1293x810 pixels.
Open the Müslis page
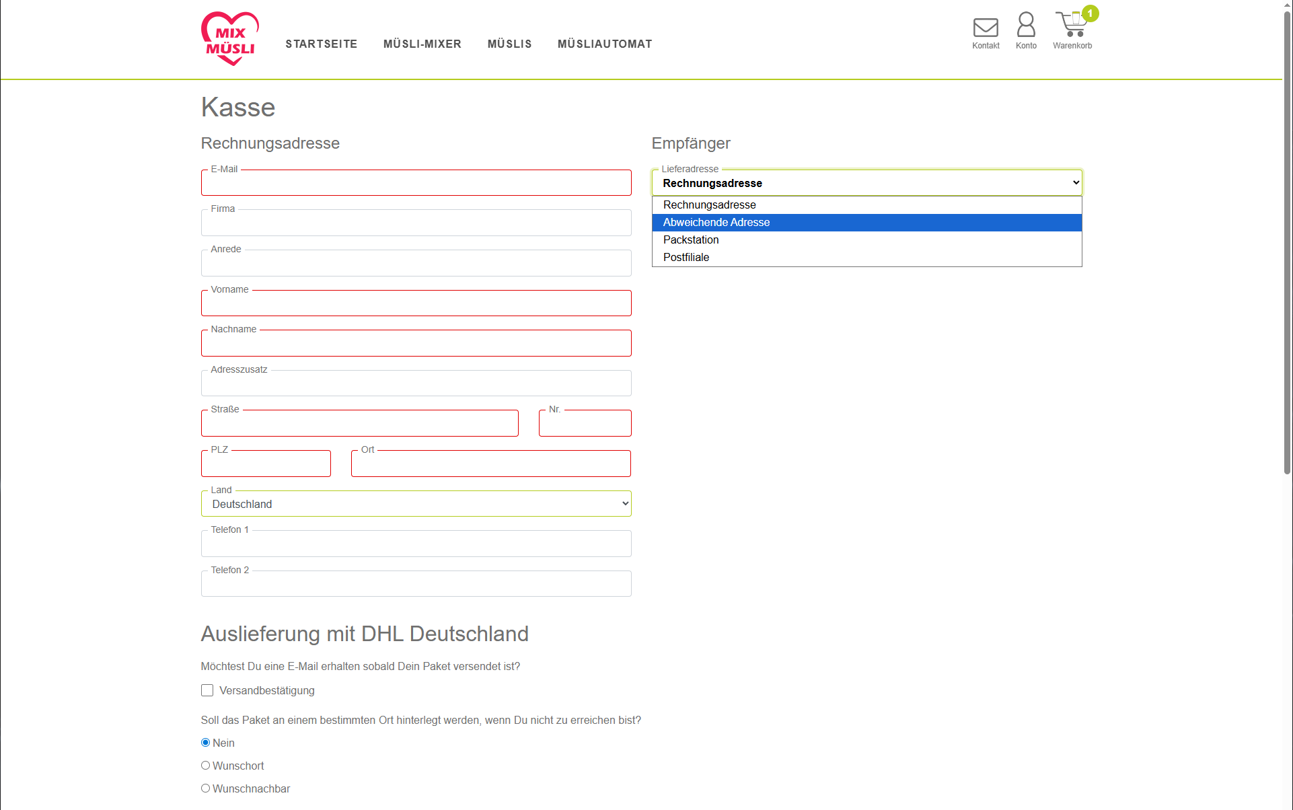point(509,44)
